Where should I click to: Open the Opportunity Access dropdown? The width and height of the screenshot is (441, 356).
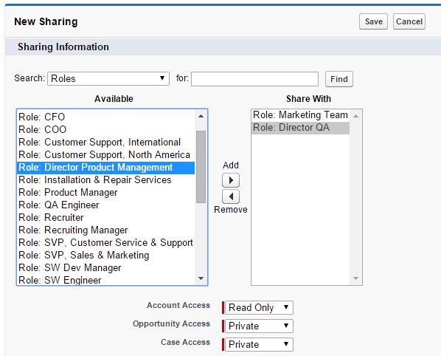pos(259,326)
